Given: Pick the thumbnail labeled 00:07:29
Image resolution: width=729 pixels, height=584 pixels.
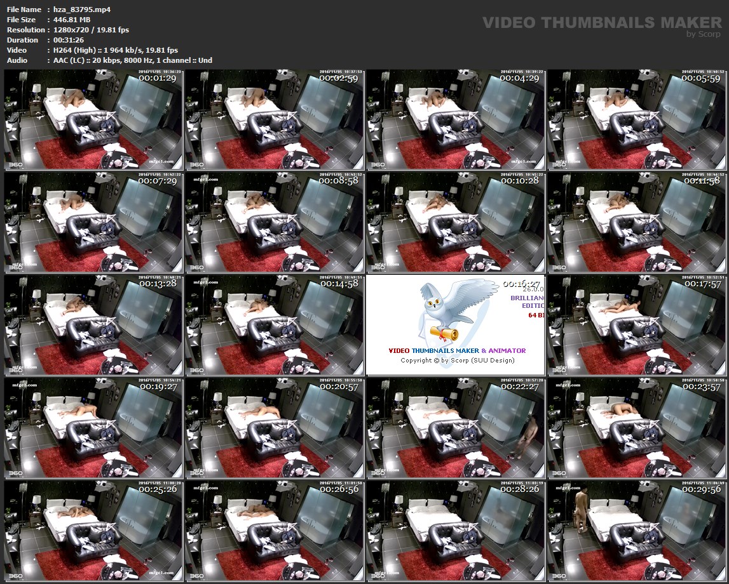Looking at the screenshot, I should [x=93, y=222].
